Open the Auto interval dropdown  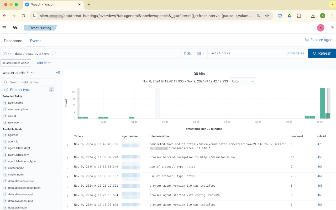tap(243, 81)
